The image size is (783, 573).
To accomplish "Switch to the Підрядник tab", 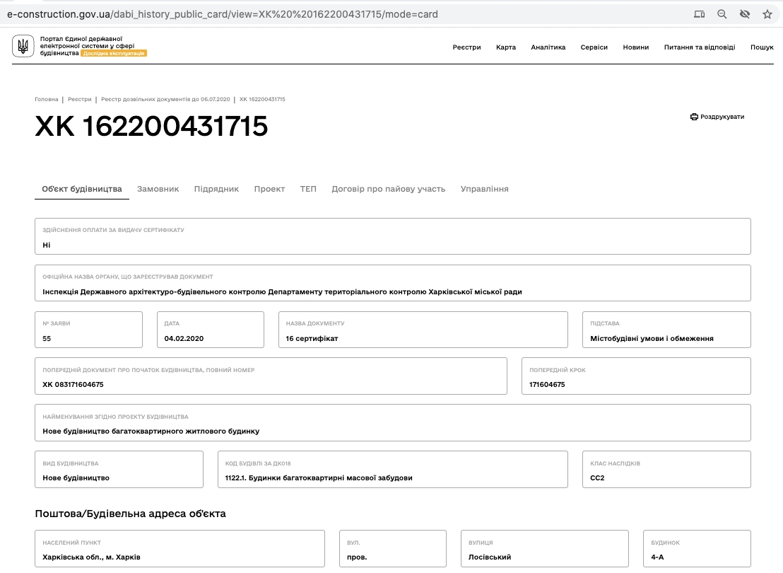I will click(216, 189).
